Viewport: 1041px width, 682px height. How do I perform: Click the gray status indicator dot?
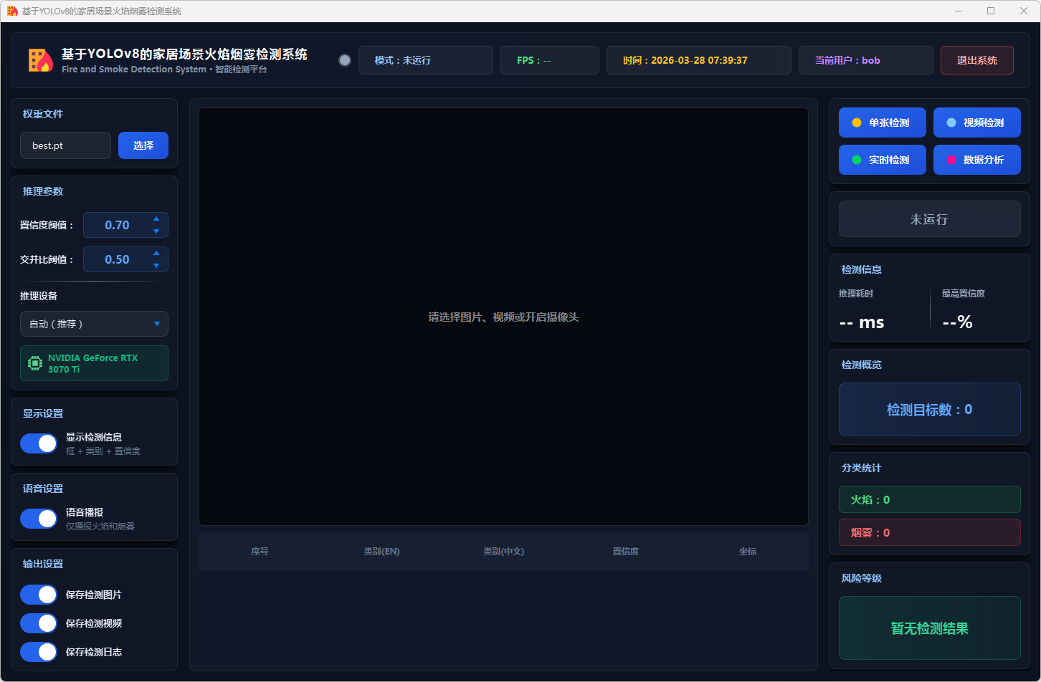tap(345, 60)
